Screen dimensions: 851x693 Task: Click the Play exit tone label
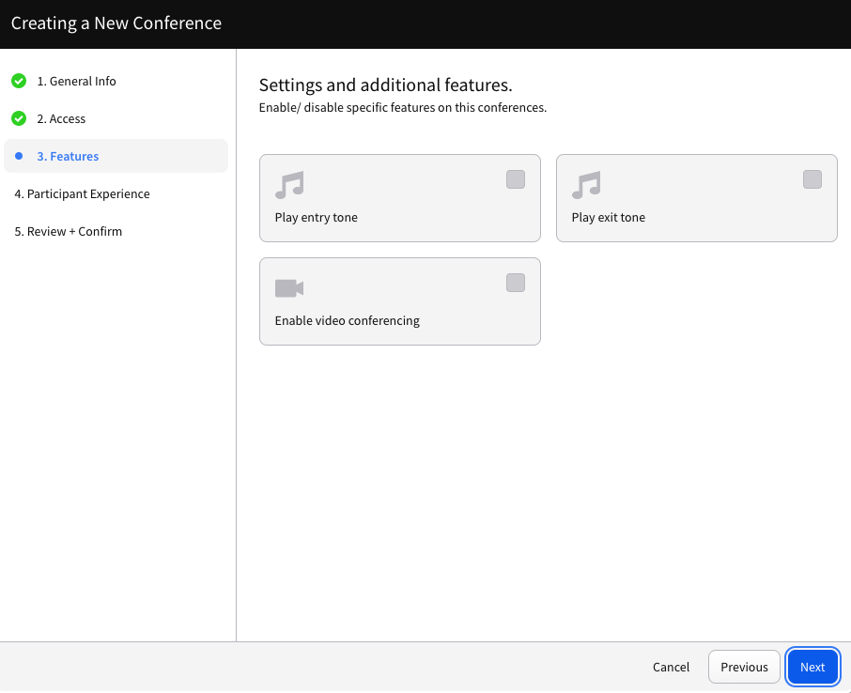[x=609, y=217]
